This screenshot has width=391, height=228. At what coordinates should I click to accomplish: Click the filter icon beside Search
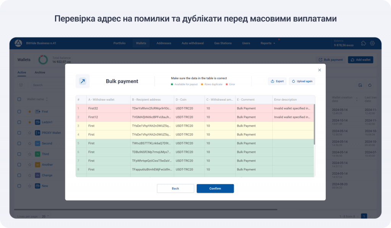(x=21, y=85)
